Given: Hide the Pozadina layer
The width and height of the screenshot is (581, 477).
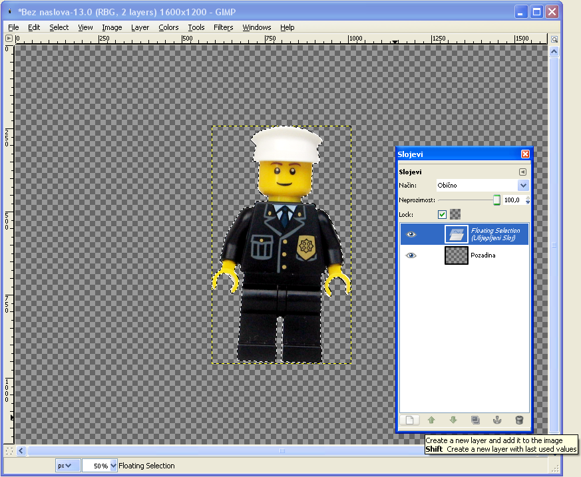Looking at the screenshot, I should 411,255.
